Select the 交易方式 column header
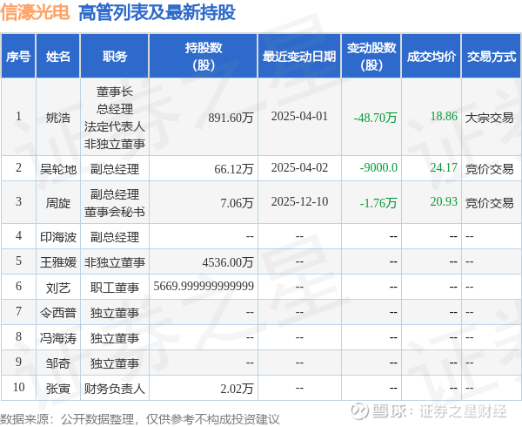This screenshot has width=522, height=427. click(492, 57)
